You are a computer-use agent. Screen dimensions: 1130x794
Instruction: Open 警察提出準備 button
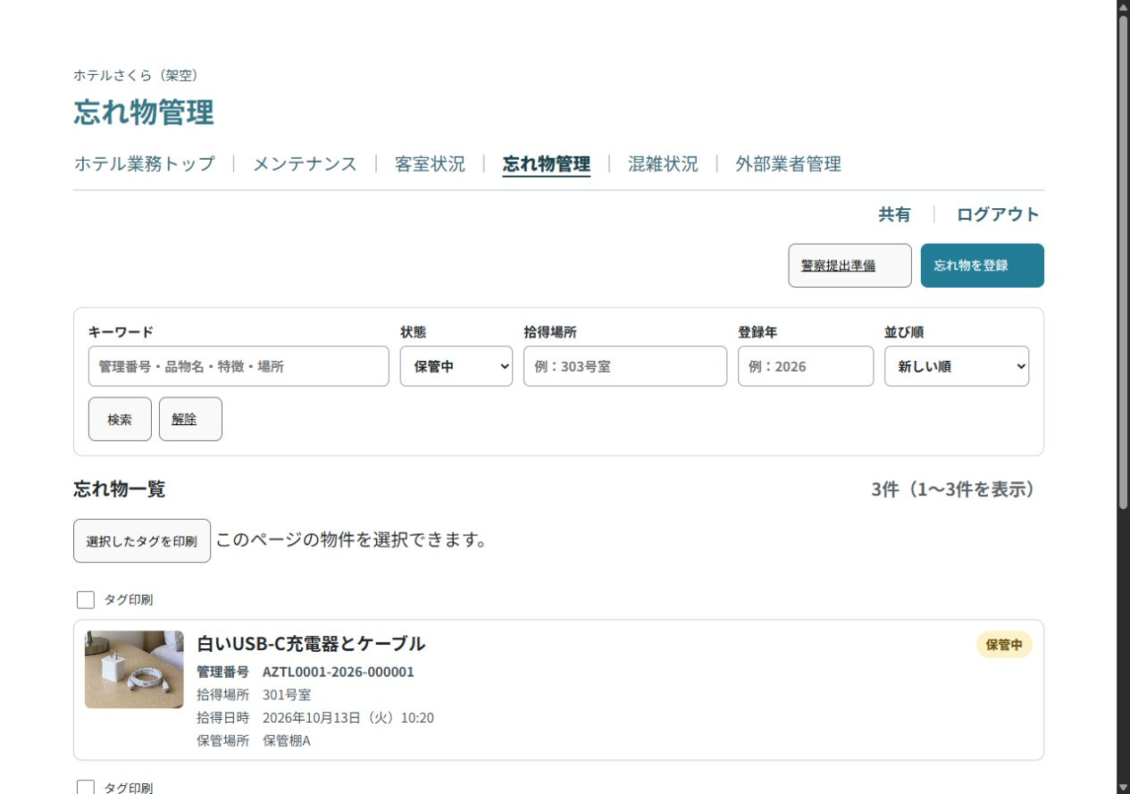(850, 265)
